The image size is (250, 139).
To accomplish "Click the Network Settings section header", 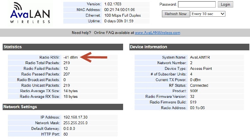I will 62,107.
